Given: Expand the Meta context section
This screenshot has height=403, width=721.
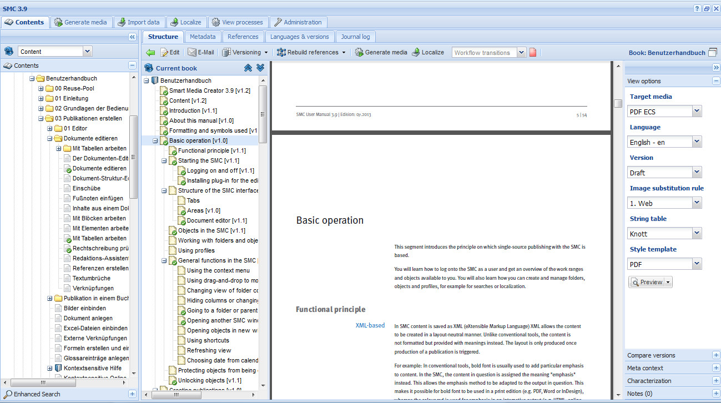Looking at the screenshot, I should (x=716, y=368).
